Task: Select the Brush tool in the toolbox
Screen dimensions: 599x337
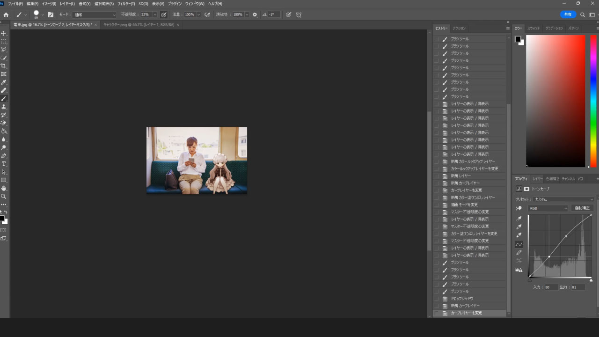Action: (x=4, y=98)
